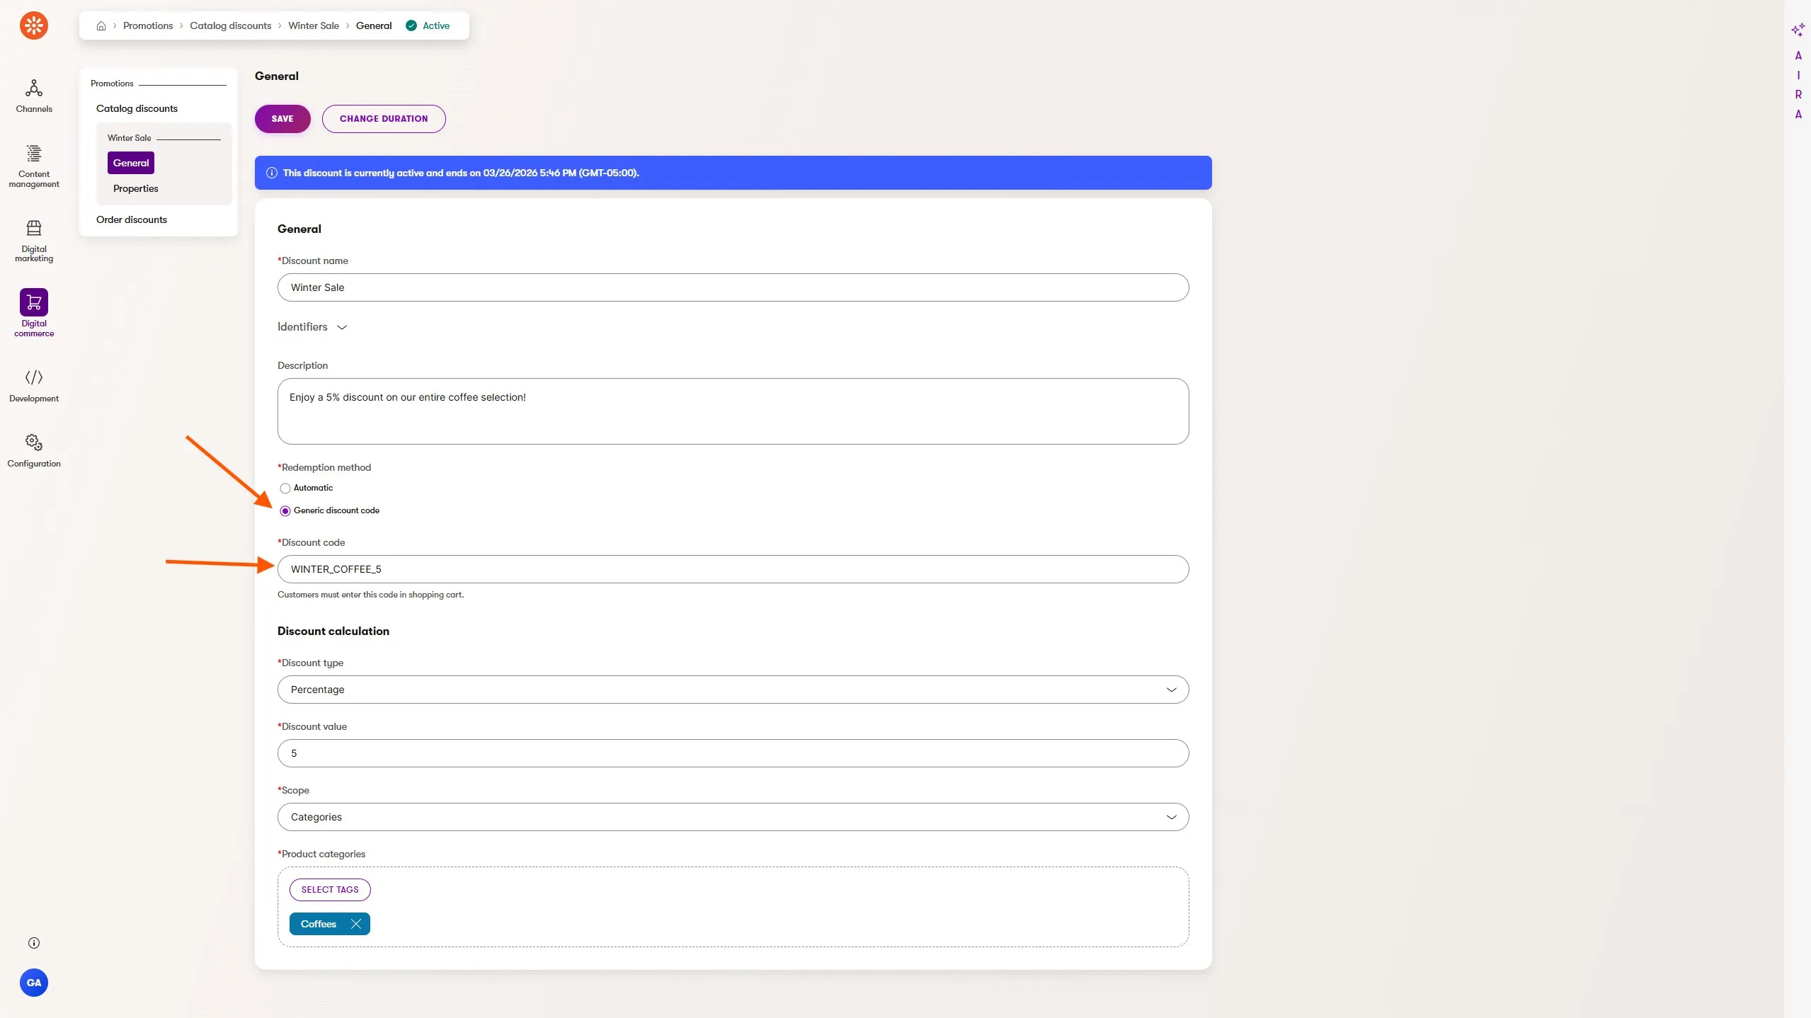This screenshot has height=1018, width=1811.
Task: Go to Order discounts menu item
Action: click(x=132, y=219)
